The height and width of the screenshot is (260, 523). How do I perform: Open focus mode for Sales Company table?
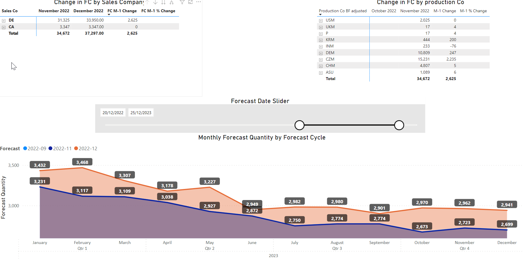pos(190,2)
